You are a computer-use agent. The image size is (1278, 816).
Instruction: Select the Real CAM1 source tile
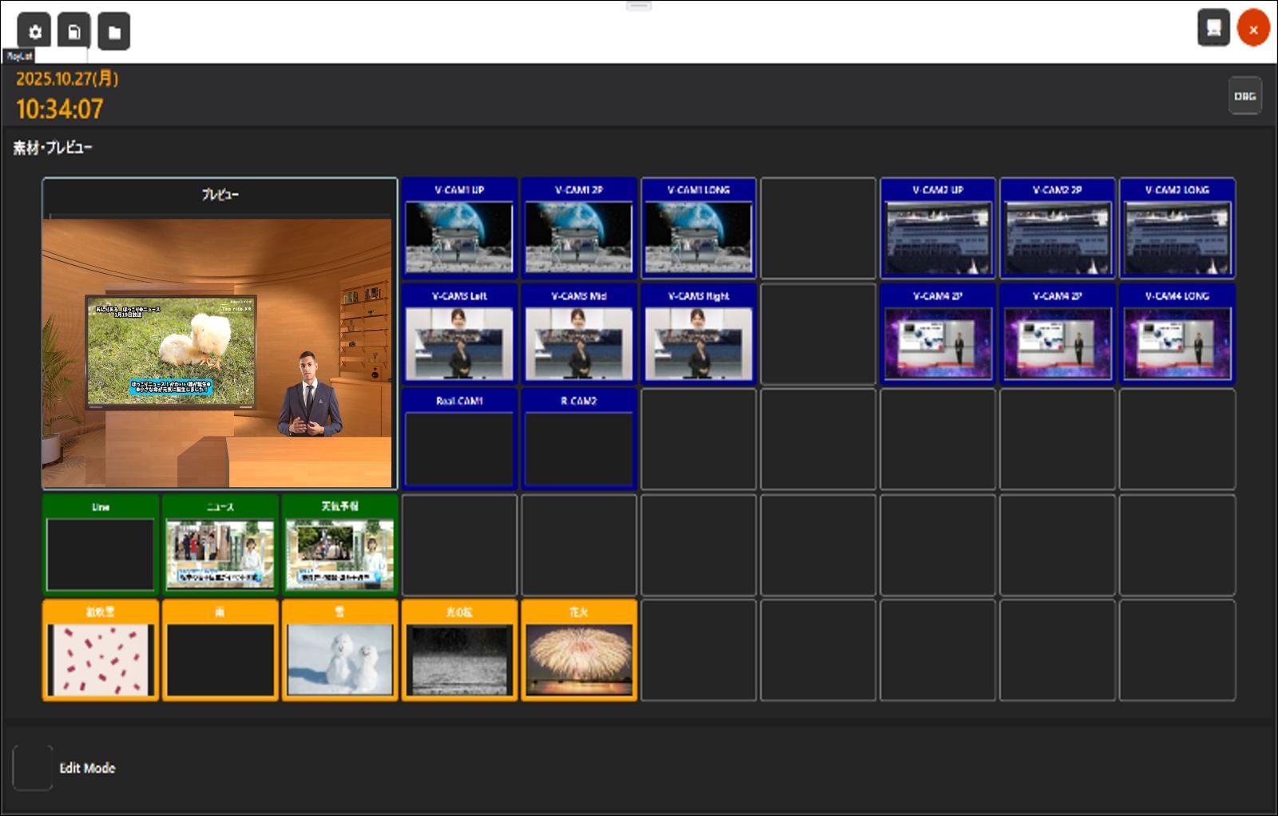tap(459, 439)
